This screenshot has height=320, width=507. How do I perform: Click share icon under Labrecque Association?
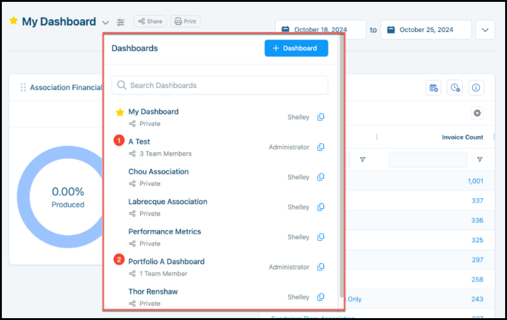[132, 214]
